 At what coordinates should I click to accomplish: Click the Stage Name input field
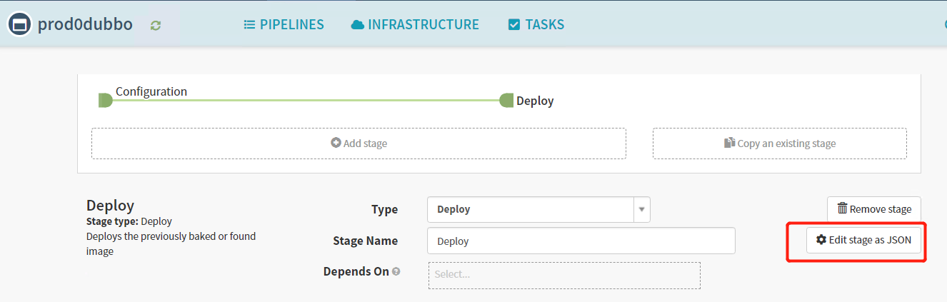tap(581, 241)
